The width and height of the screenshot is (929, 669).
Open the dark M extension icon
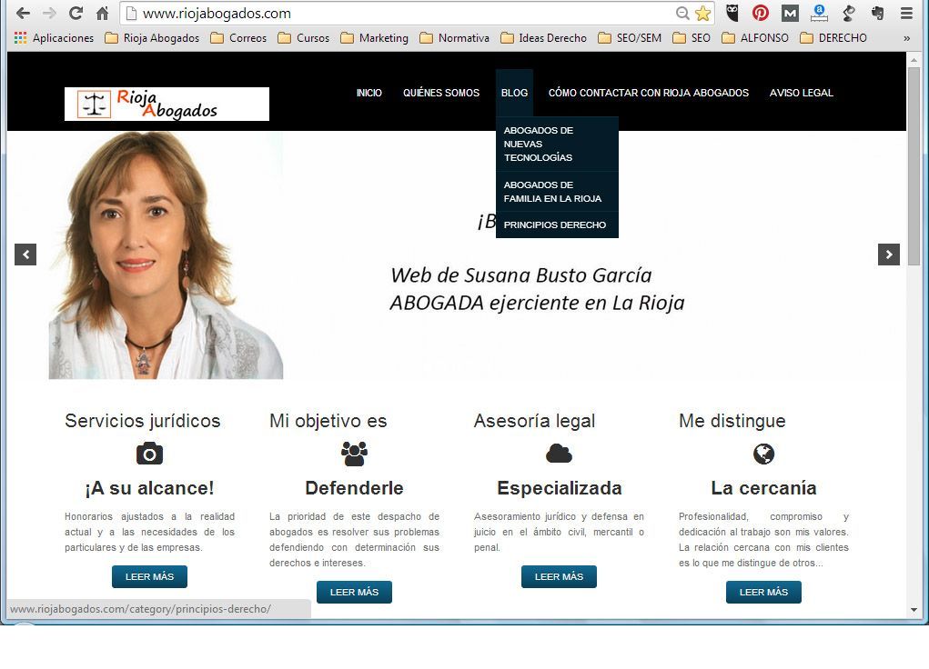[x=790, y=13]
